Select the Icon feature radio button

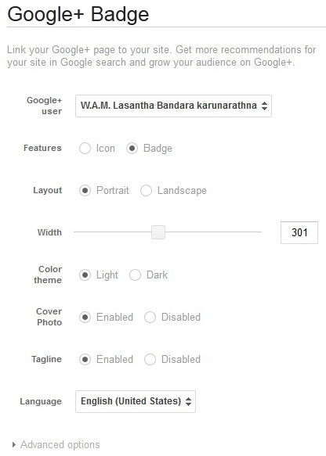85,149
